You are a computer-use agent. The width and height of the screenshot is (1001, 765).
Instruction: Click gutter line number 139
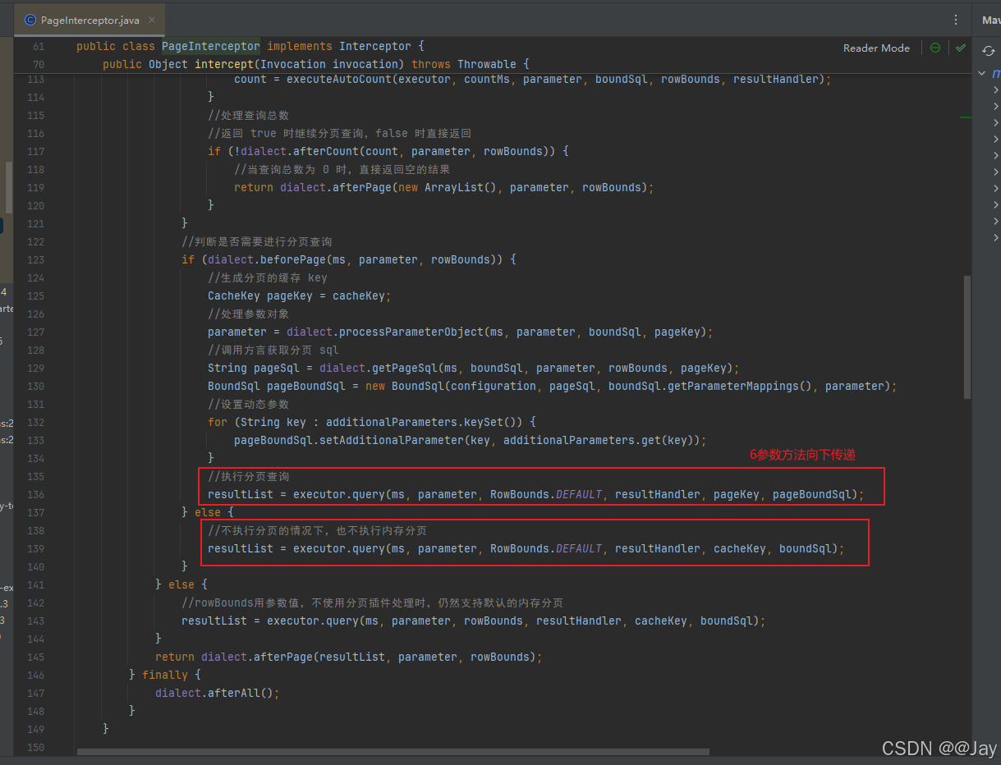tap(35, 548)
